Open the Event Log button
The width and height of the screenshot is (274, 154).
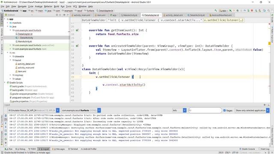(264, 149)
